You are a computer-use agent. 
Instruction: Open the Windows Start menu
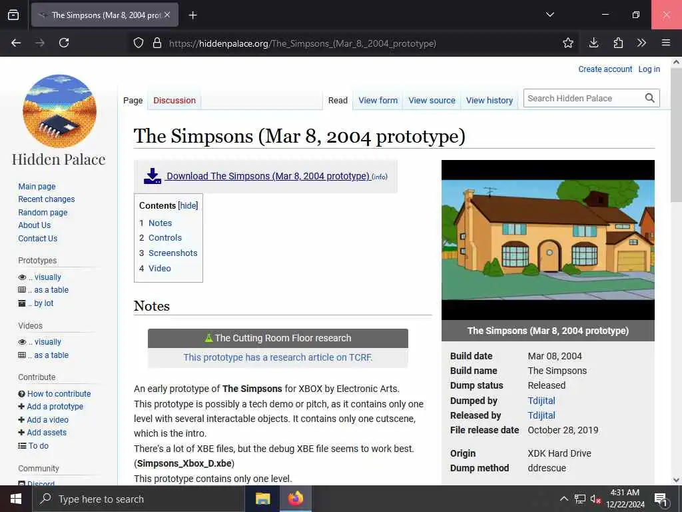coord(16,499)
